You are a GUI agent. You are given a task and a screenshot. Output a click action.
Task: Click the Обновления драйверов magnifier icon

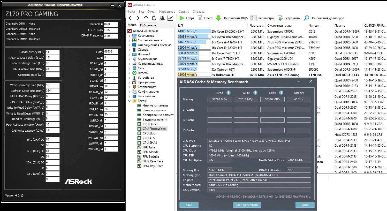click(306, 18)
